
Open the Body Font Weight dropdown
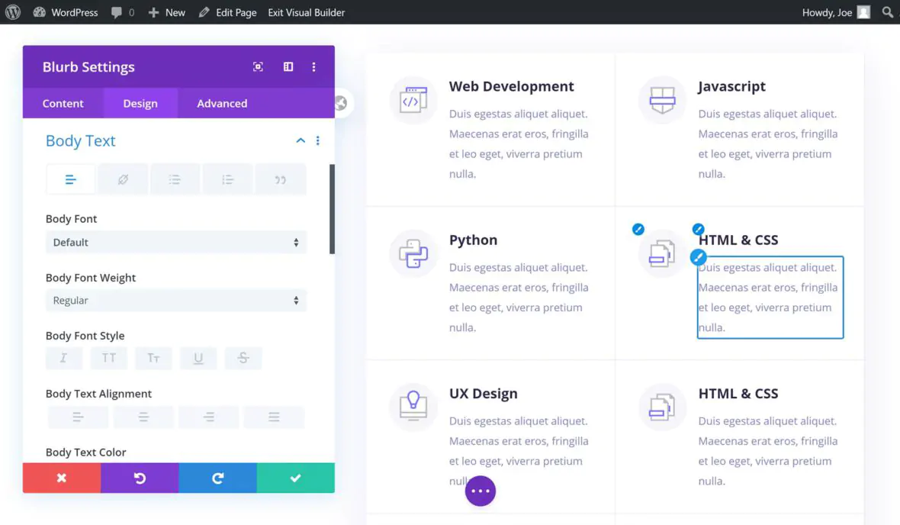(x=175, y=301)
